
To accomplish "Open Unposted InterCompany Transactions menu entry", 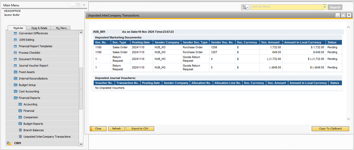I will [x=47, y=137].
